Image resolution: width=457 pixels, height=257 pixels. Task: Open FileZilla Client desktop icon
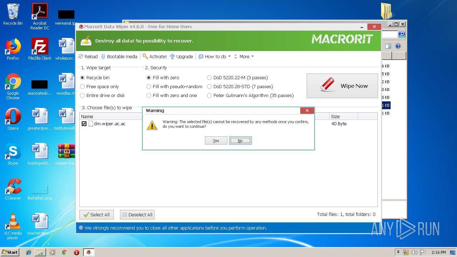[40, 49]
